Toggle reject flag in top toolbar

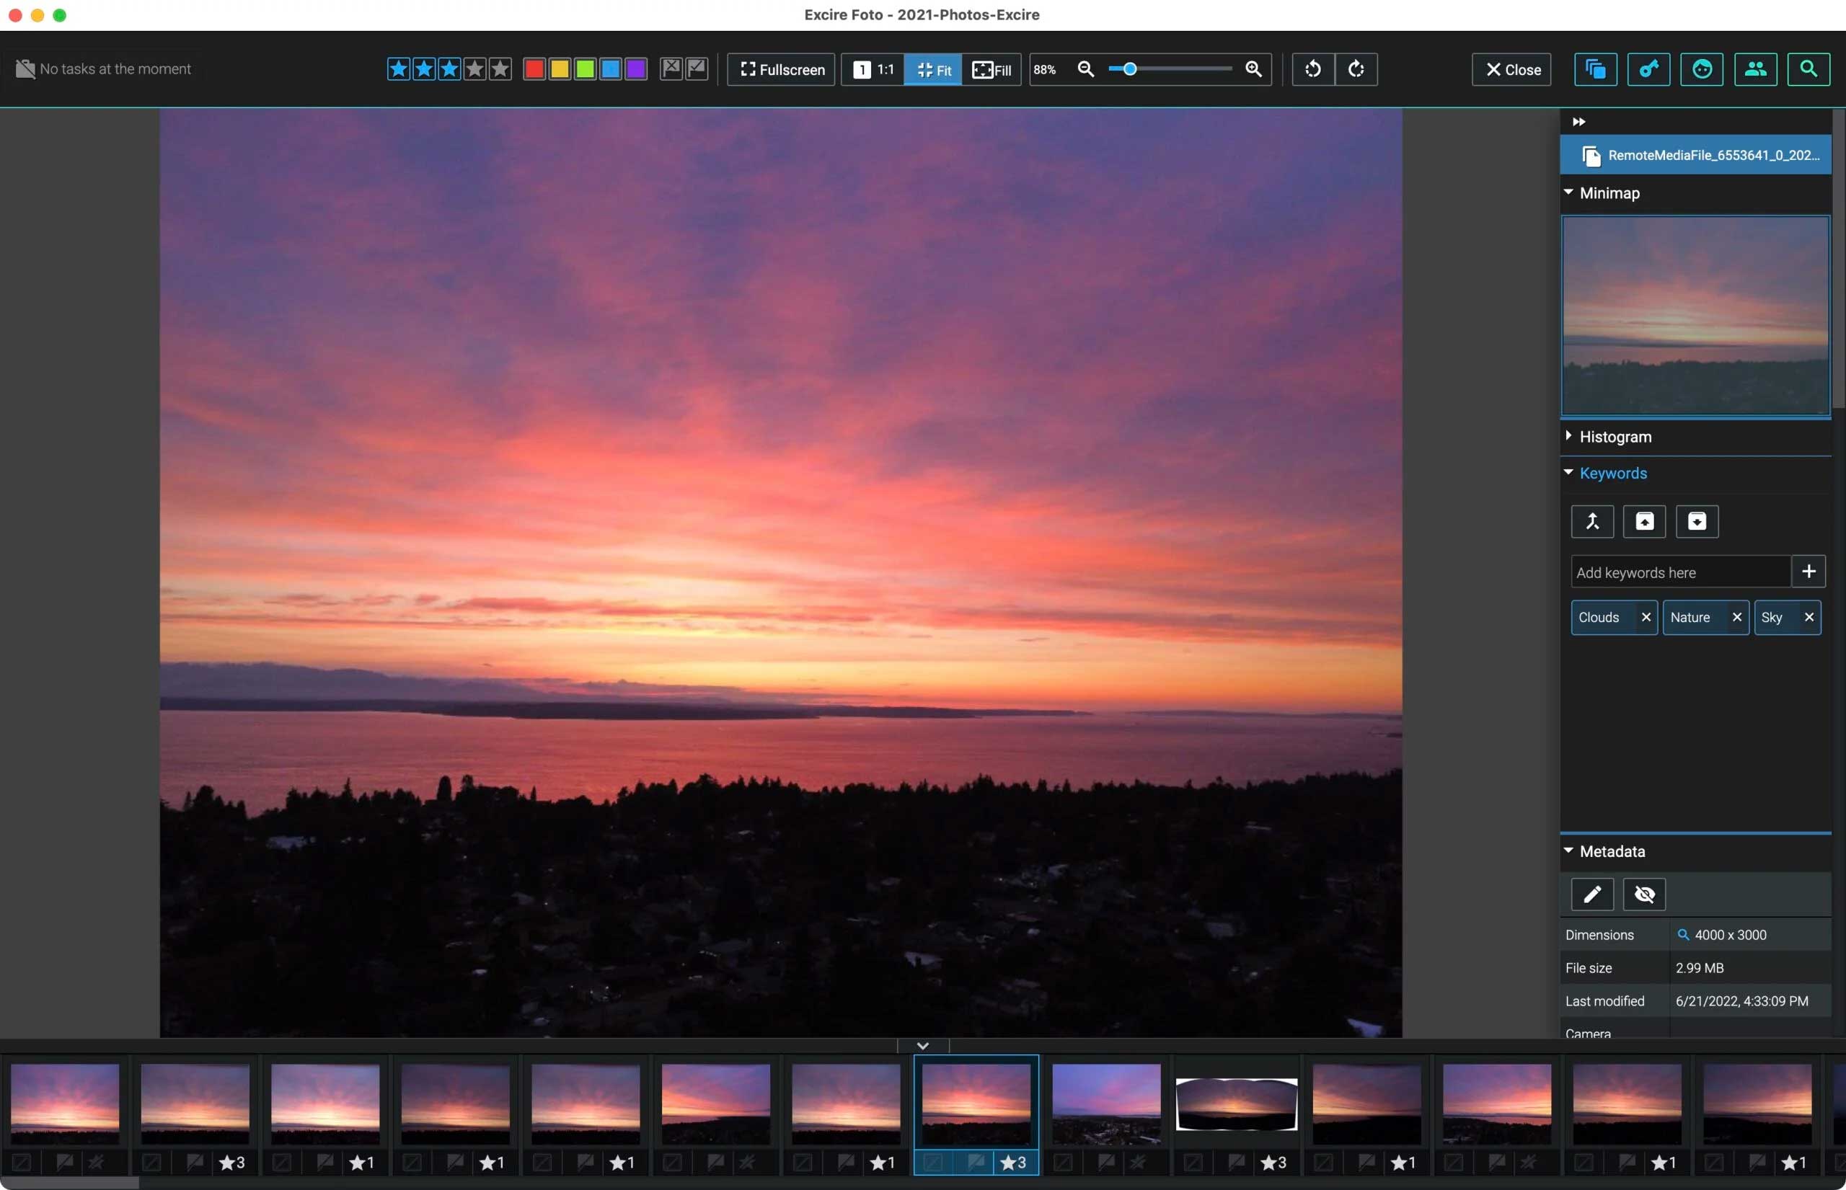point(671,69)
